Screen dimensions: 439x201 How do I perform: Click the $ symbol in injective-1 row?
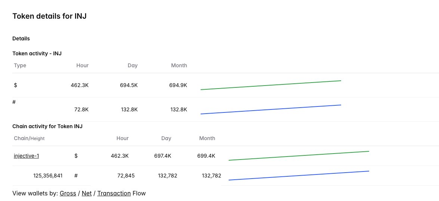pos(76,156)
